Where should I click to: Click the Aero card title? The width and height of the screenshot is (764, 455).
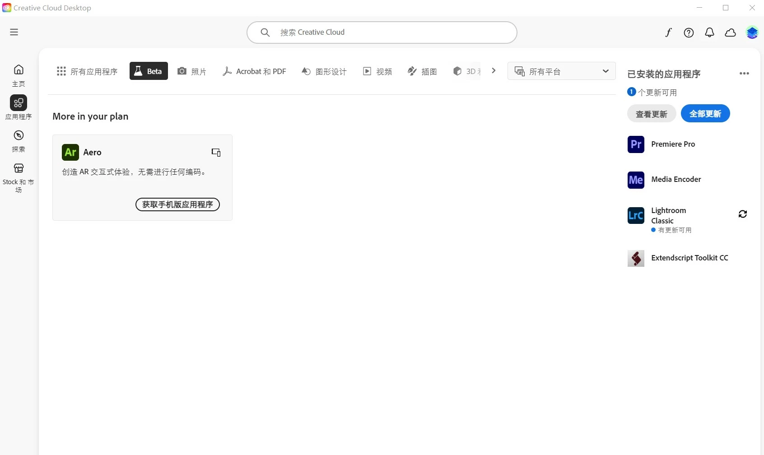pos(92,152)
